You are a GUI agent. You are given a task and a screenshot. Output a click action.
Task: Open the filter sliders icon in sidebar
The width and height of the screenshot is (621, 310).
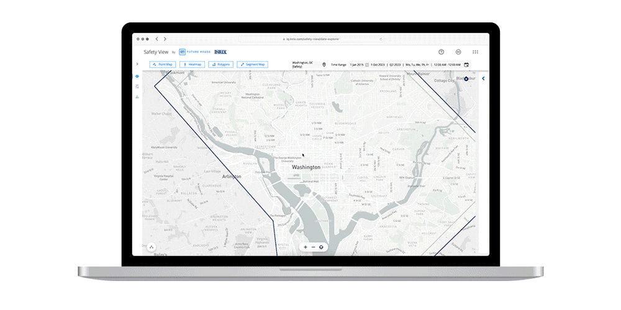(x=137, y=86)
